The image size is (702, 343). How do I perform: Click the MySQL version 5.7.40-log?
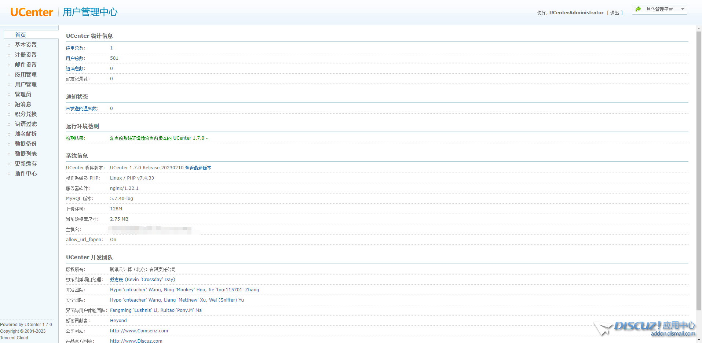pyautogui.click(x=121, y=199)
